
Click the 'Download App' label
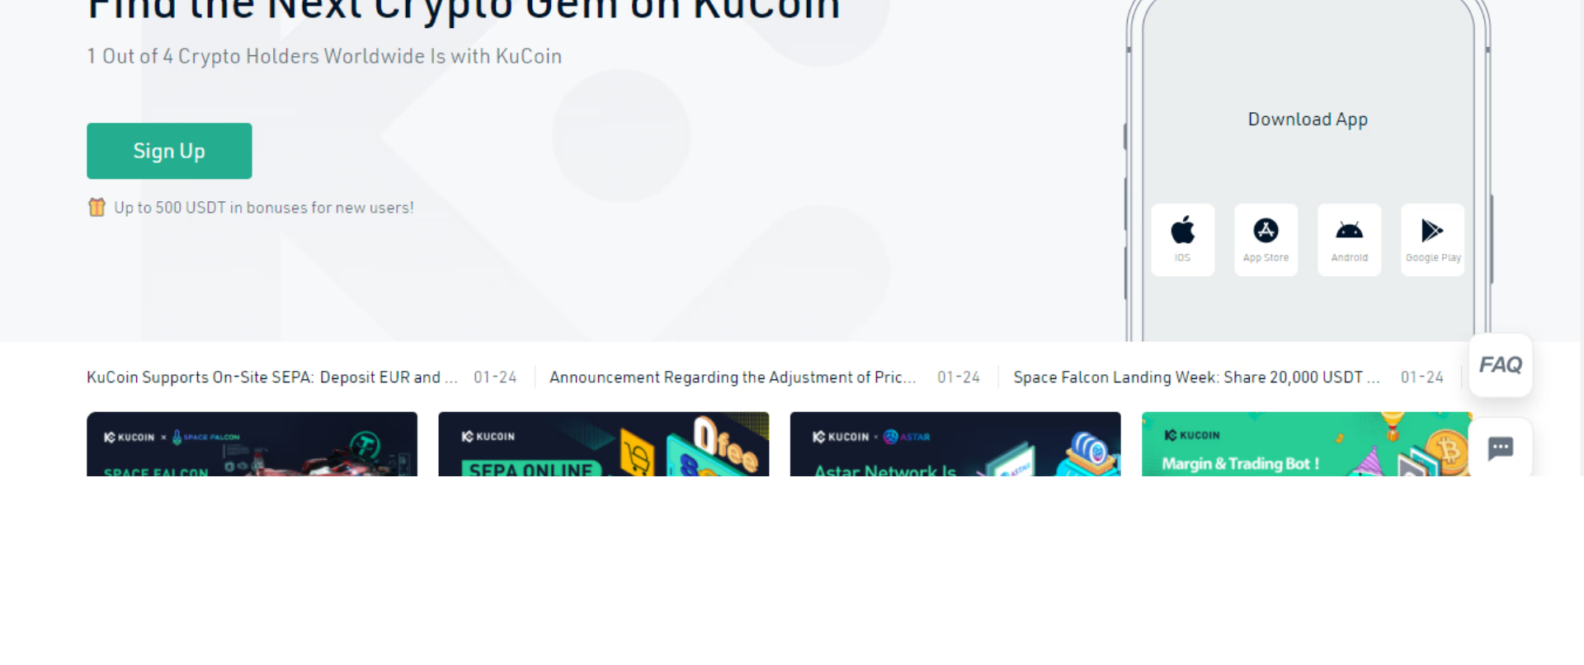click(1308, 119)
